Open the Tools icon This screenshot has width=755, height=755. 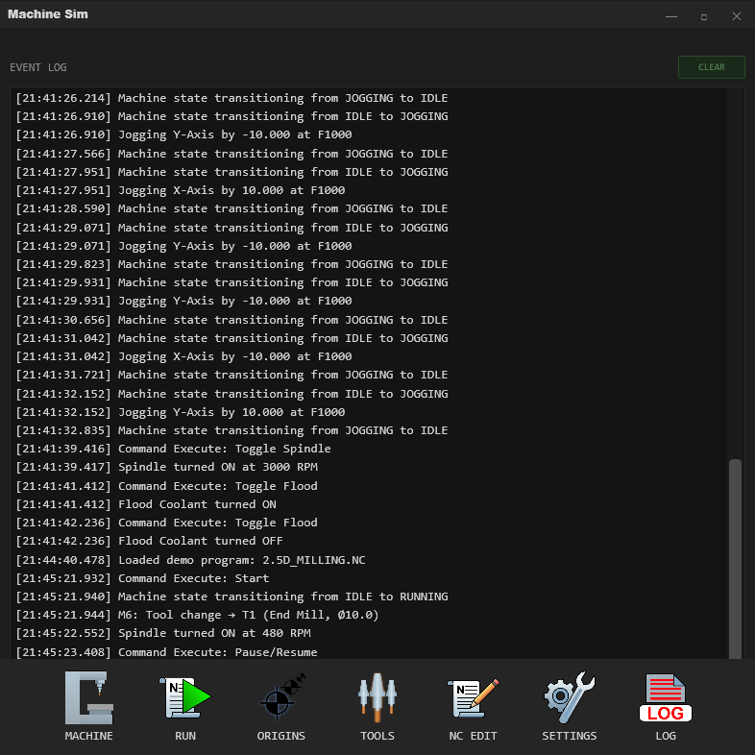point(377,697)
